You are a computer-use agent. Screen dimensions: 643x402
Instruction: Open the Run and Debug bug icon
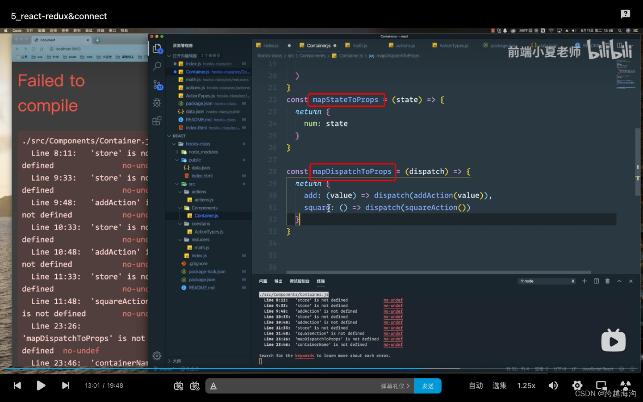click(x=157, y=103)
